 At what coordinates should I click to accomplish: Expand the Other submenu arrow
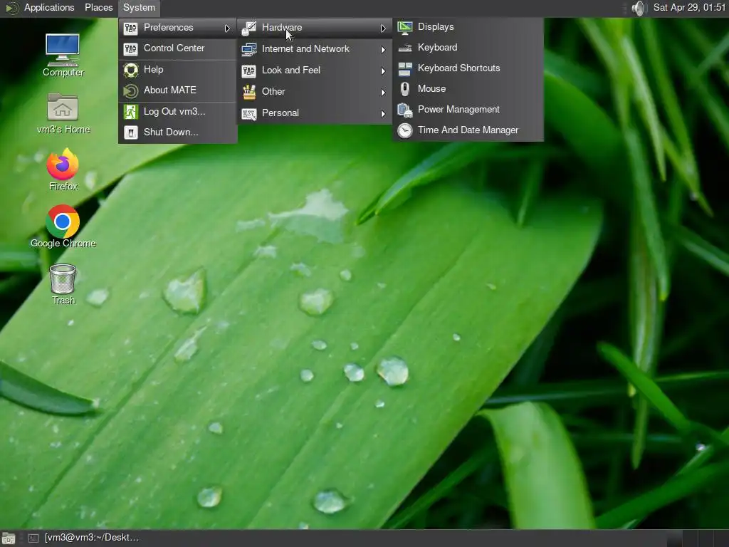pyautogui.click(x=382, y=92)
